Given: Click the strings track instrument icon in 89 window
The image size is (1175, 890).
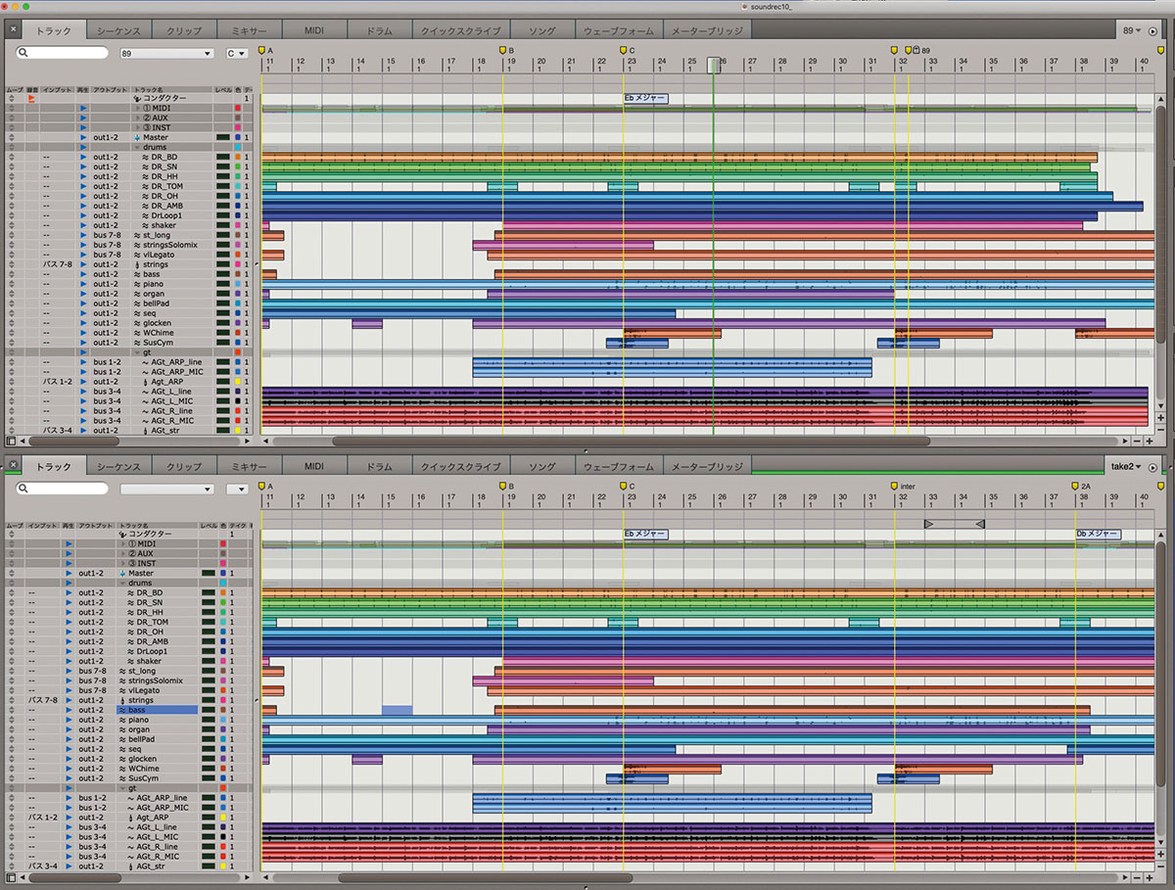Looking at the screenshot, I should (x=136, y=265).
